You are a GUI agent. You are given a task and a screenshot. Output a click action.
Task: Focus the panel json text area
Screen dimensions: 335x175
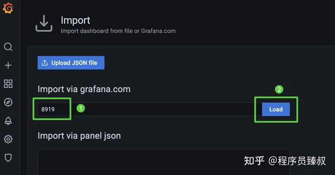pos(164,162)
